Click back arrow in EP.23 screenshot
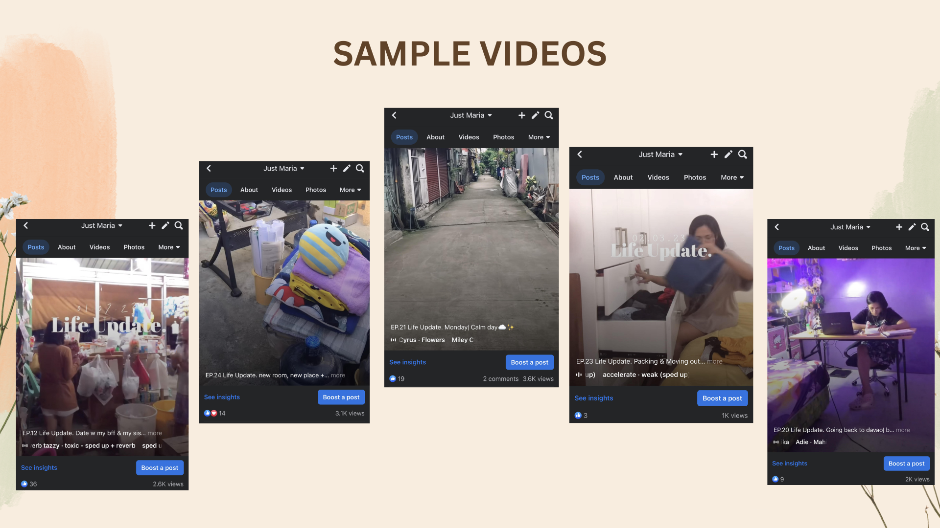940x528 pixels. (x=580, y=154)
